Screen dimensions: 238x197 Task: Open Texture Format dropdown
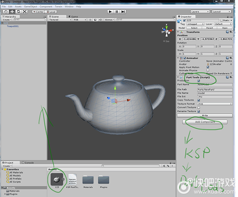click(x=215, y=104)
